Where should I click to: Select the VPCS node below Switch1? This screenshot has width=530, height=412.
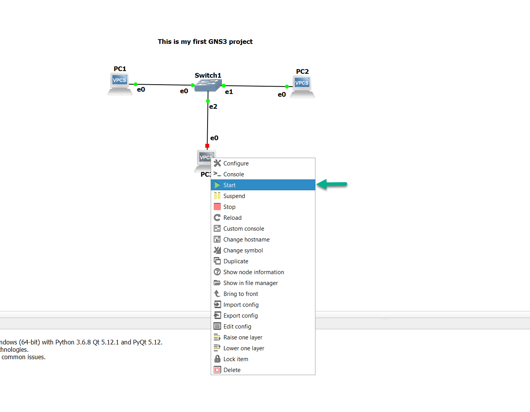[203, 161]
